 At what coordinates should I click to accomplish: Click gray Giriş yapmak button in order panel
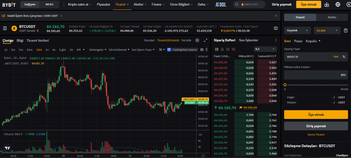316,126
